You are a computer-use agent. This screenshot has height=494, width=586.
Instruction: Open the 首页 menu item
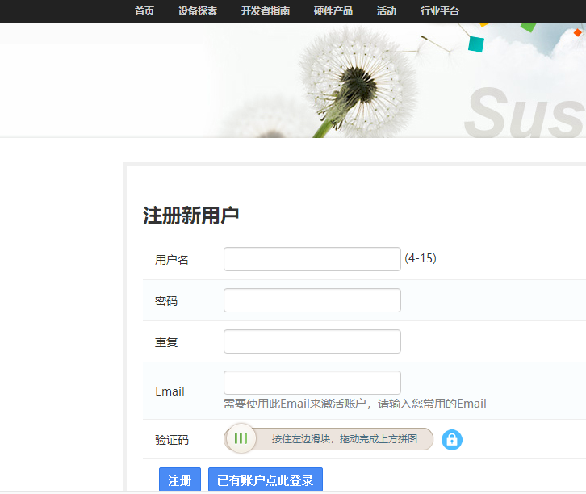point(144,11)
